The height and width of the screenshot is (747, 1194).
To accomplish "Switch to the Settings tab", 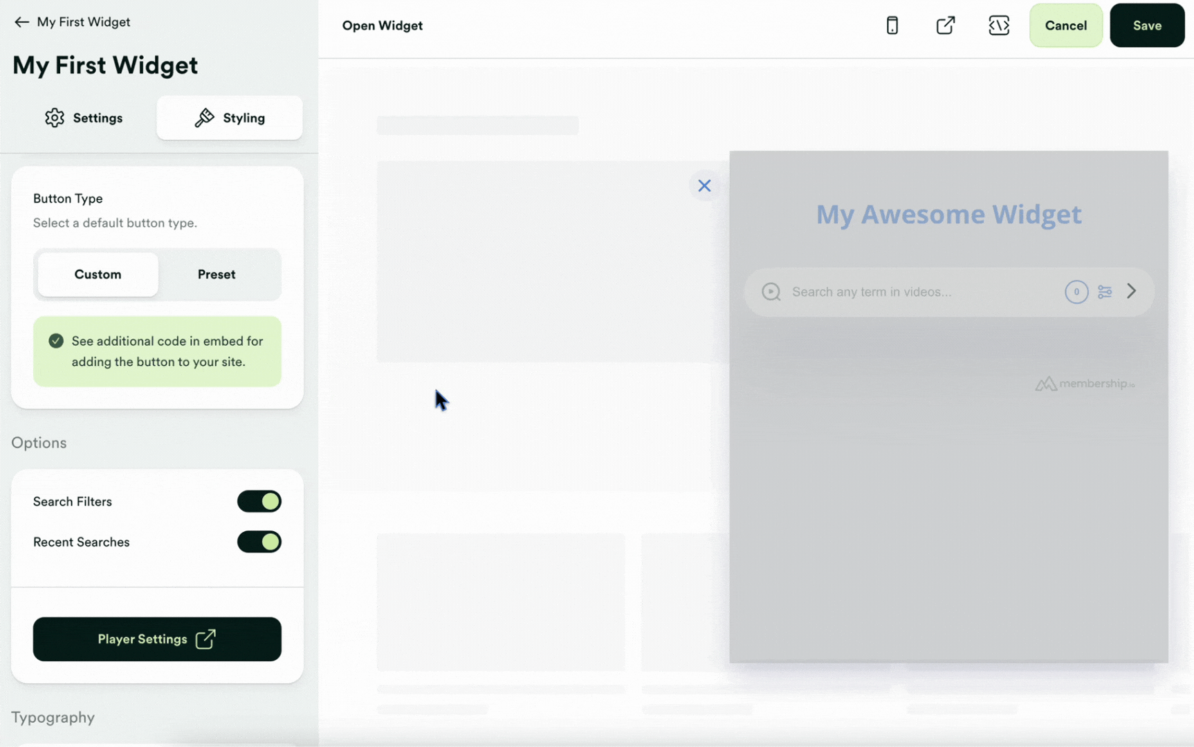I will click(84, 118).
